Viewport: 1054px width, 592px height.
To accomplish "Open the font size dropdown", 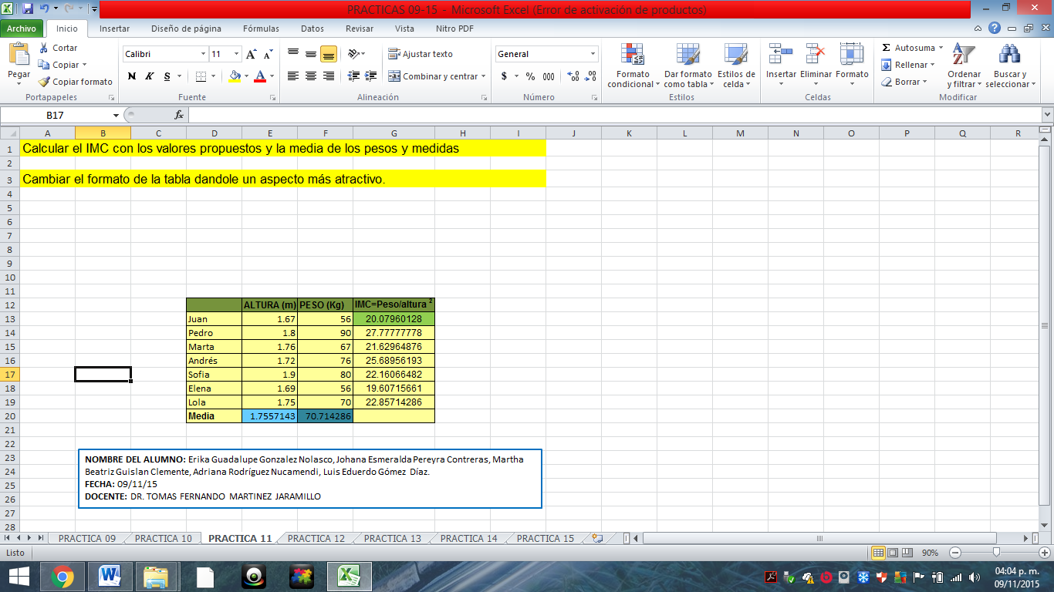I will click(235, 54).
